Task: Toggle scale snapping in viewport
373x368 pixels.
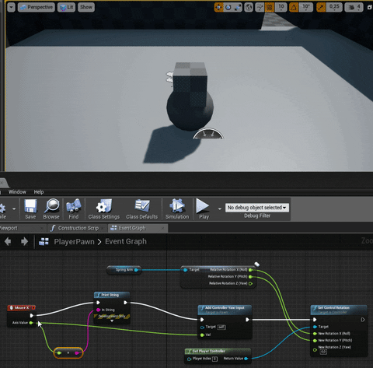Action: point(321,7)
